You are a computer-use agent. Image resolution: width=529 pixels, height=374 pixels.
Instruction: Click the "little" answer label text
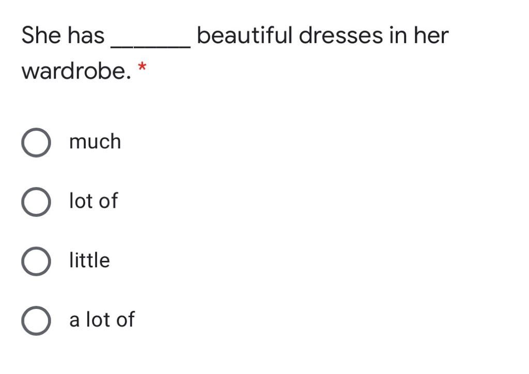pyautogui.click(x=89, y=260)
